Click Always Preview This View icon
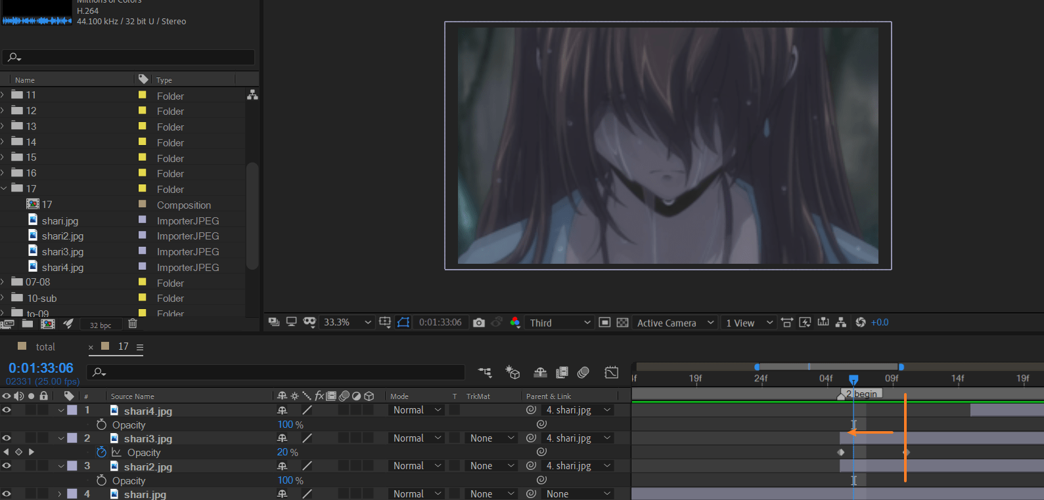1044x500 pixels. 274,322
